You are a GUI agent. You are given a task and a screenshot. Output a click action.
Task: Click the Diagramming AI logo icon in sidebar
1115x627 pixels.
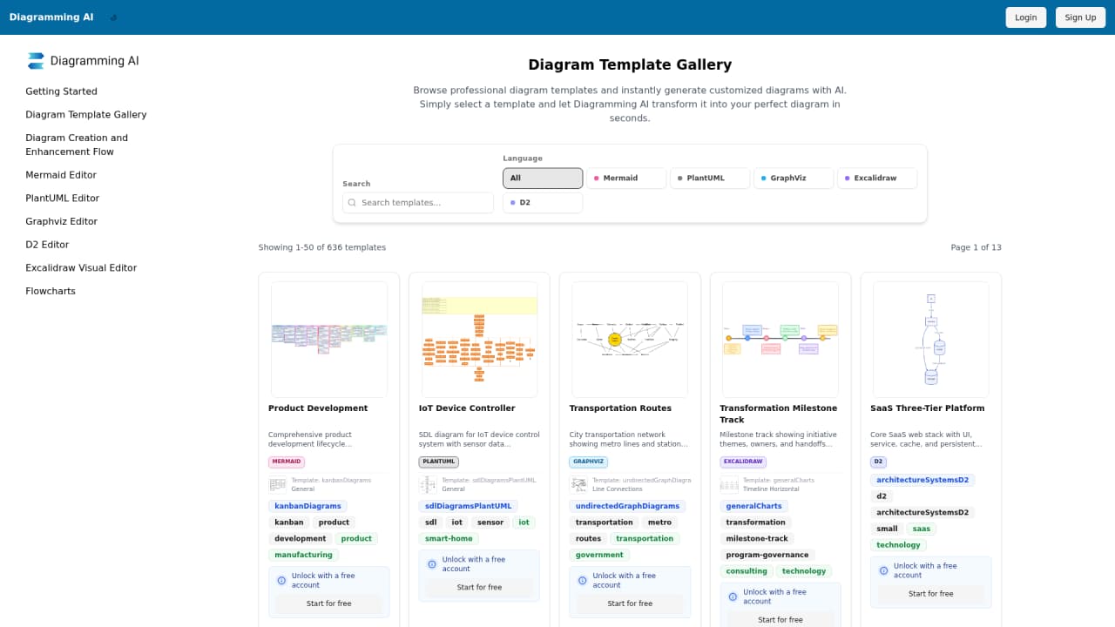coord(36,61)
